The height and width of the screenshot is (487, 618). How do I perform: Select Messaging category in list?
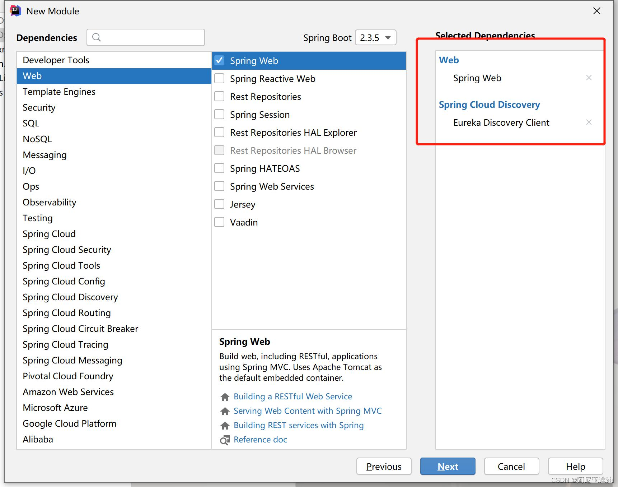(114, 155)
